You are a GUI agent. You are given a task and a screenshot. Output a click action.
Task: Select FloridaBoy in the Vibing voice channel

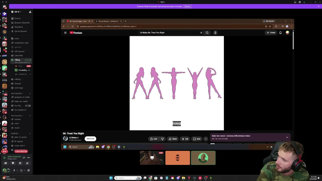pyautogui.click(x=23, y=70)
